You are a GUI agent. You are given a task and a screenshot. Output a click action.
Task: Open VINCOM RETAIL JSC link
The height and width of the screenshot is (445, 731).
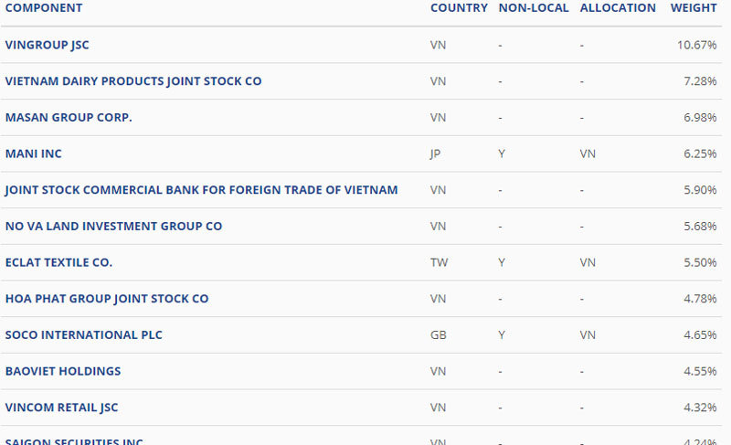click(61, 408)
